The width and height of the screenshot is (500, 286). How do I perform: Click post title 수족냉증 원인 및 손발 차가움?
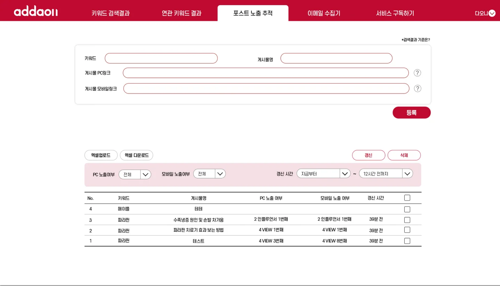coord(198,220)
